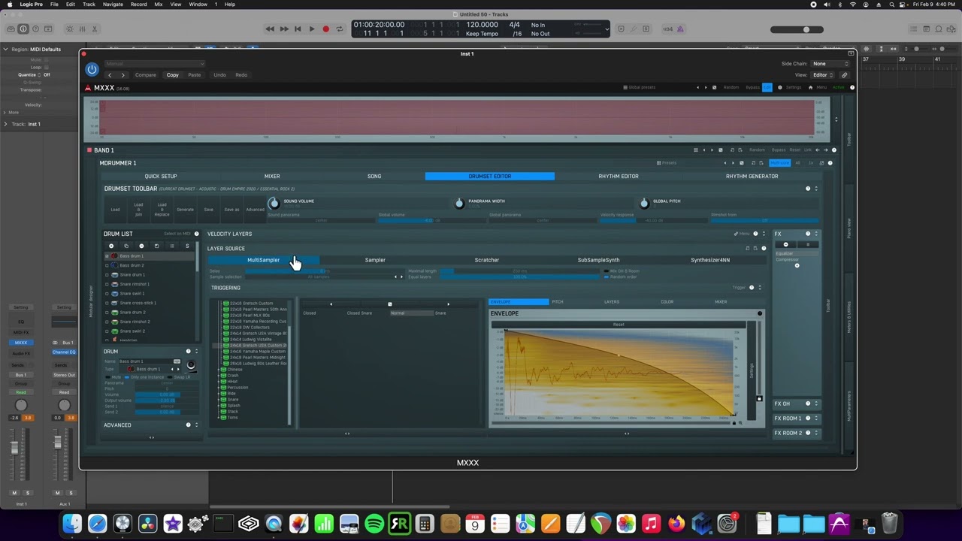This screenshot has width=962, height=541.
Task: Open the Drum List help icon
Action: click(x=197, y=234)
